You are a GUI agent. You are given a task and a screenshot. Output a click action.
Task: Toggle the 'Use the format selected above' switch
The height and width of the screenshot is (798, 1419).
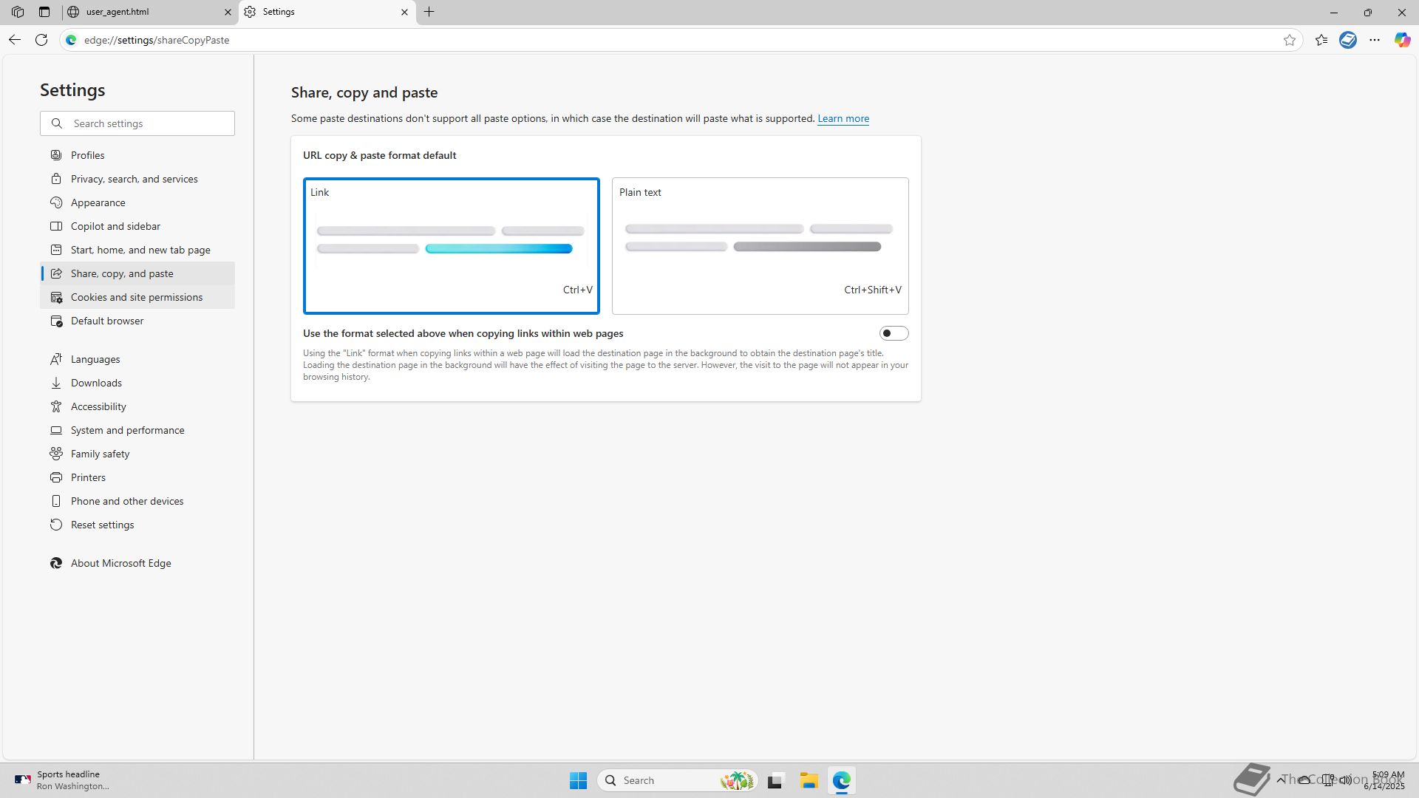tap(894, 333)
